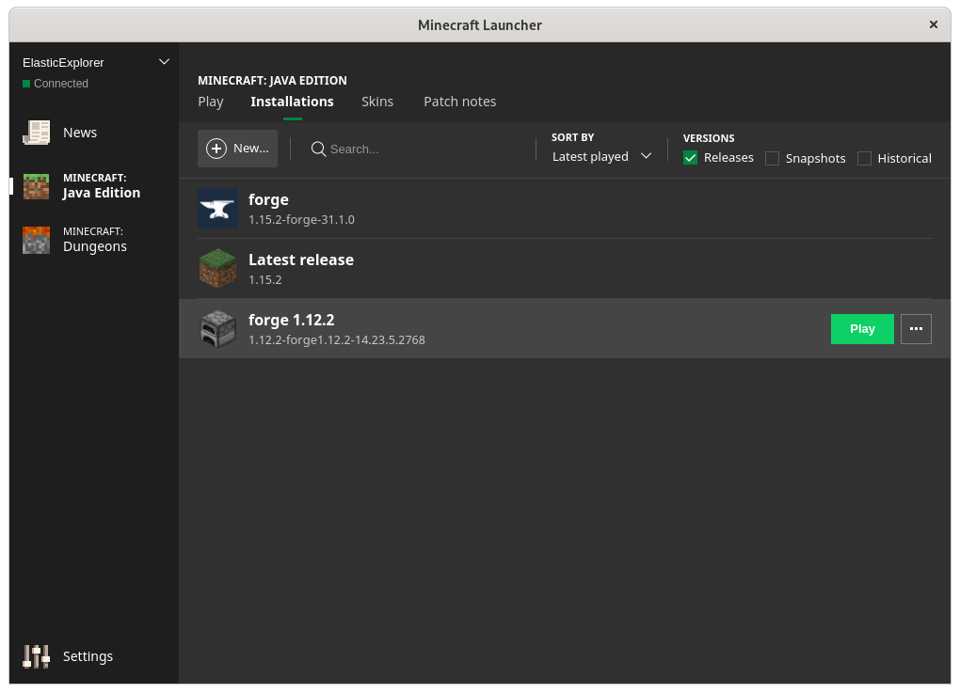Open the Latest played sort dropdown
This screenshot has height=693, width=960.
[601, 157]
